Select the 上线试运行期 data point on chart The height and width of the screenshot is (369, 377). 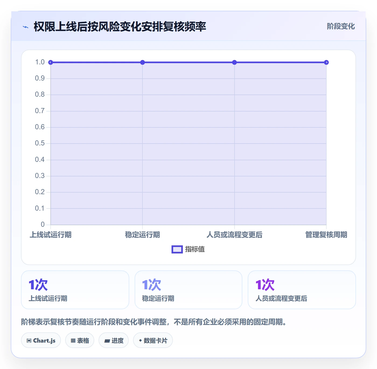pyautogui.click(x=51, y=62)
